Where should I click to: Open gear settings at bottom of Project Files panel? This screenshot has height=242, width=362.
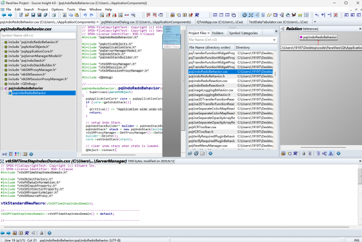[211, 153]
